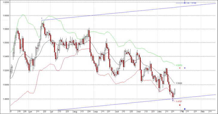This screenshot has width=218, height=114.
Task: Click the '16 year label on the date axis
Action: click(182, 112)
